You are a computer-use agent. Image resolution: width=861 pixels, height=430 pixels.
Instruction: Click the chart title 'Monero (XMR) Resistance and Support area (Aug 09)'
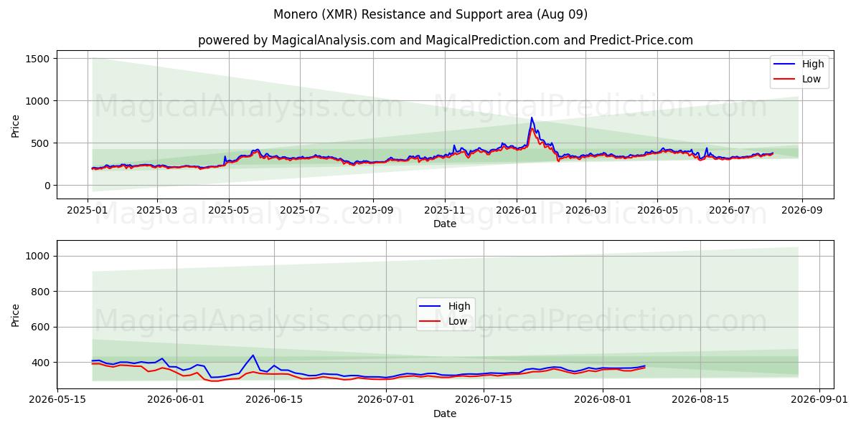coord(430,14)
